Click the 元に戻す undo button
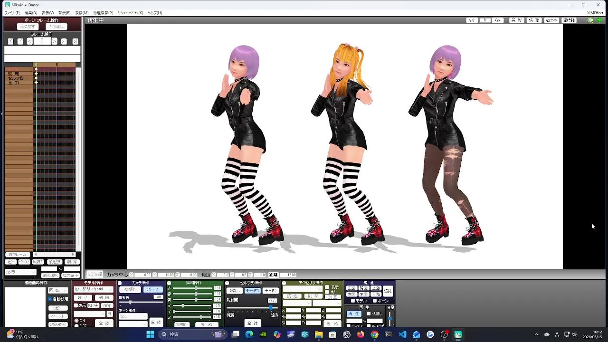Image resolution: width=608 pixels, height=342 pixels. (x=28, y=27)
